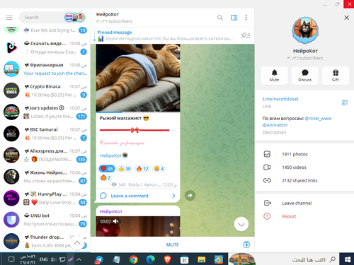The image size is (354, 265).
Task: Toggle the right info sidebar panel
Action: (234, 18)
